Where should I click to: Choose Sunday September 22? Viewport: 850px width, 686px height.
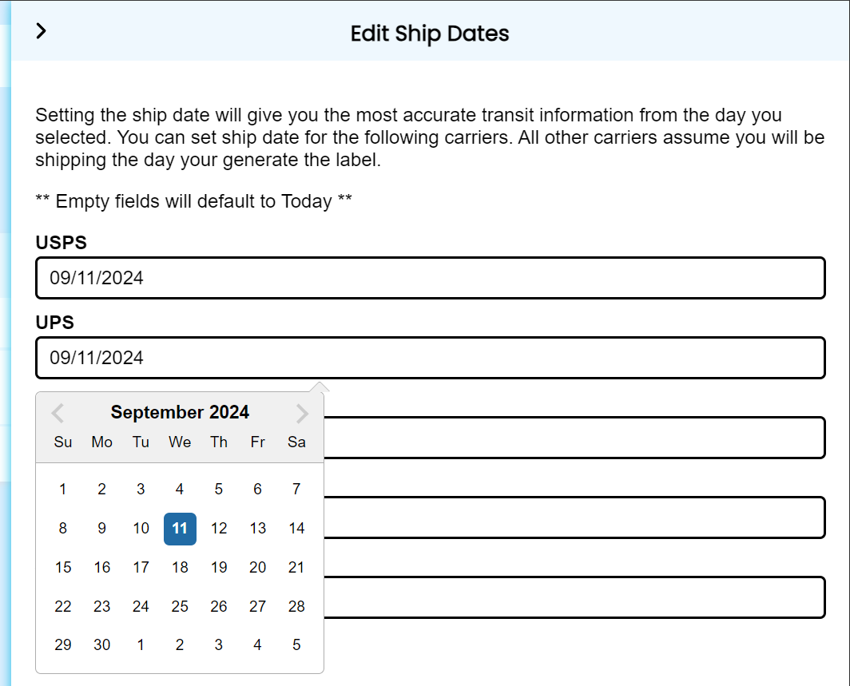[63, 606]
